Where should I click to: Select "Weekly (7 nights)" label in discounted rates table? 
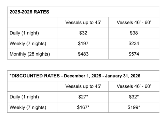tap(28, 107)
